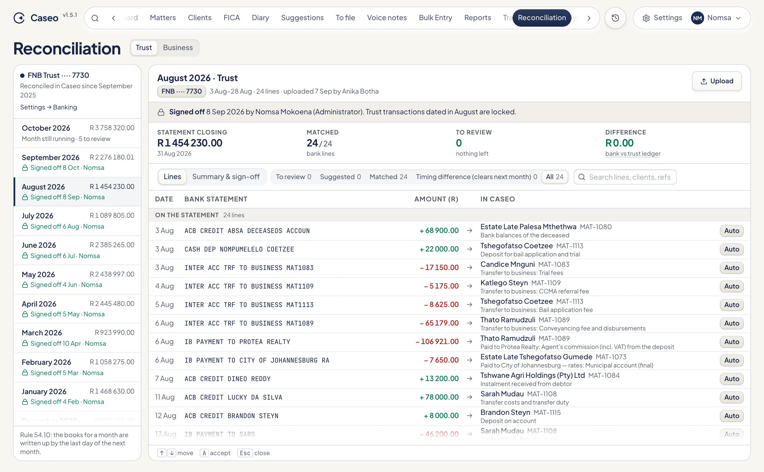Screen dimensions: 764x472
Task: Filter by Timing difference (clears next month)
Action: (476, 177)
